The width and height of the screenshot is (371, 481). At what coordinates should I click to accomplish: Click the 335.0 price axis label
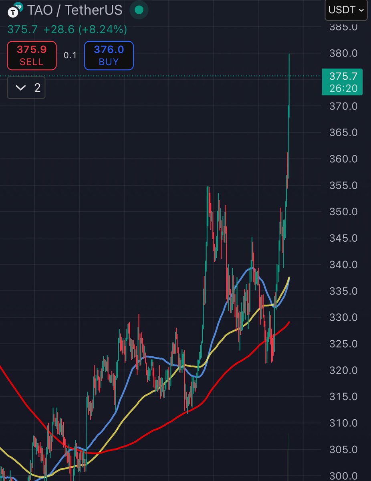(343, 291)
